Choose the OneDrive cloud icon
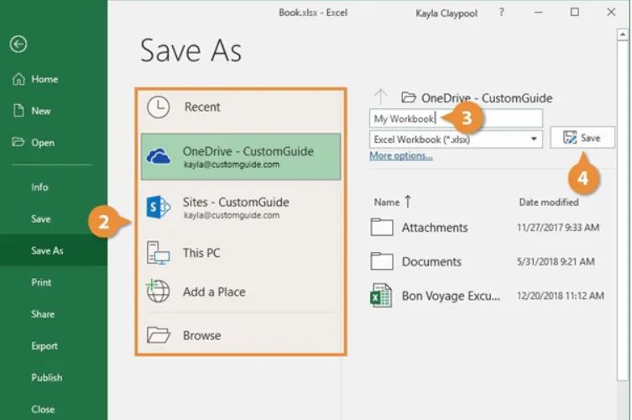 coord(159,156)
